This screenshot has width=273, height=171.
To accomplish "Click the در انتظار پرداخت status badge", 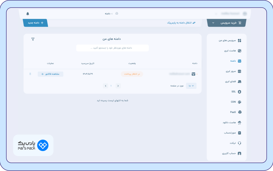I will pyautogui.click(x=132, y=74).
